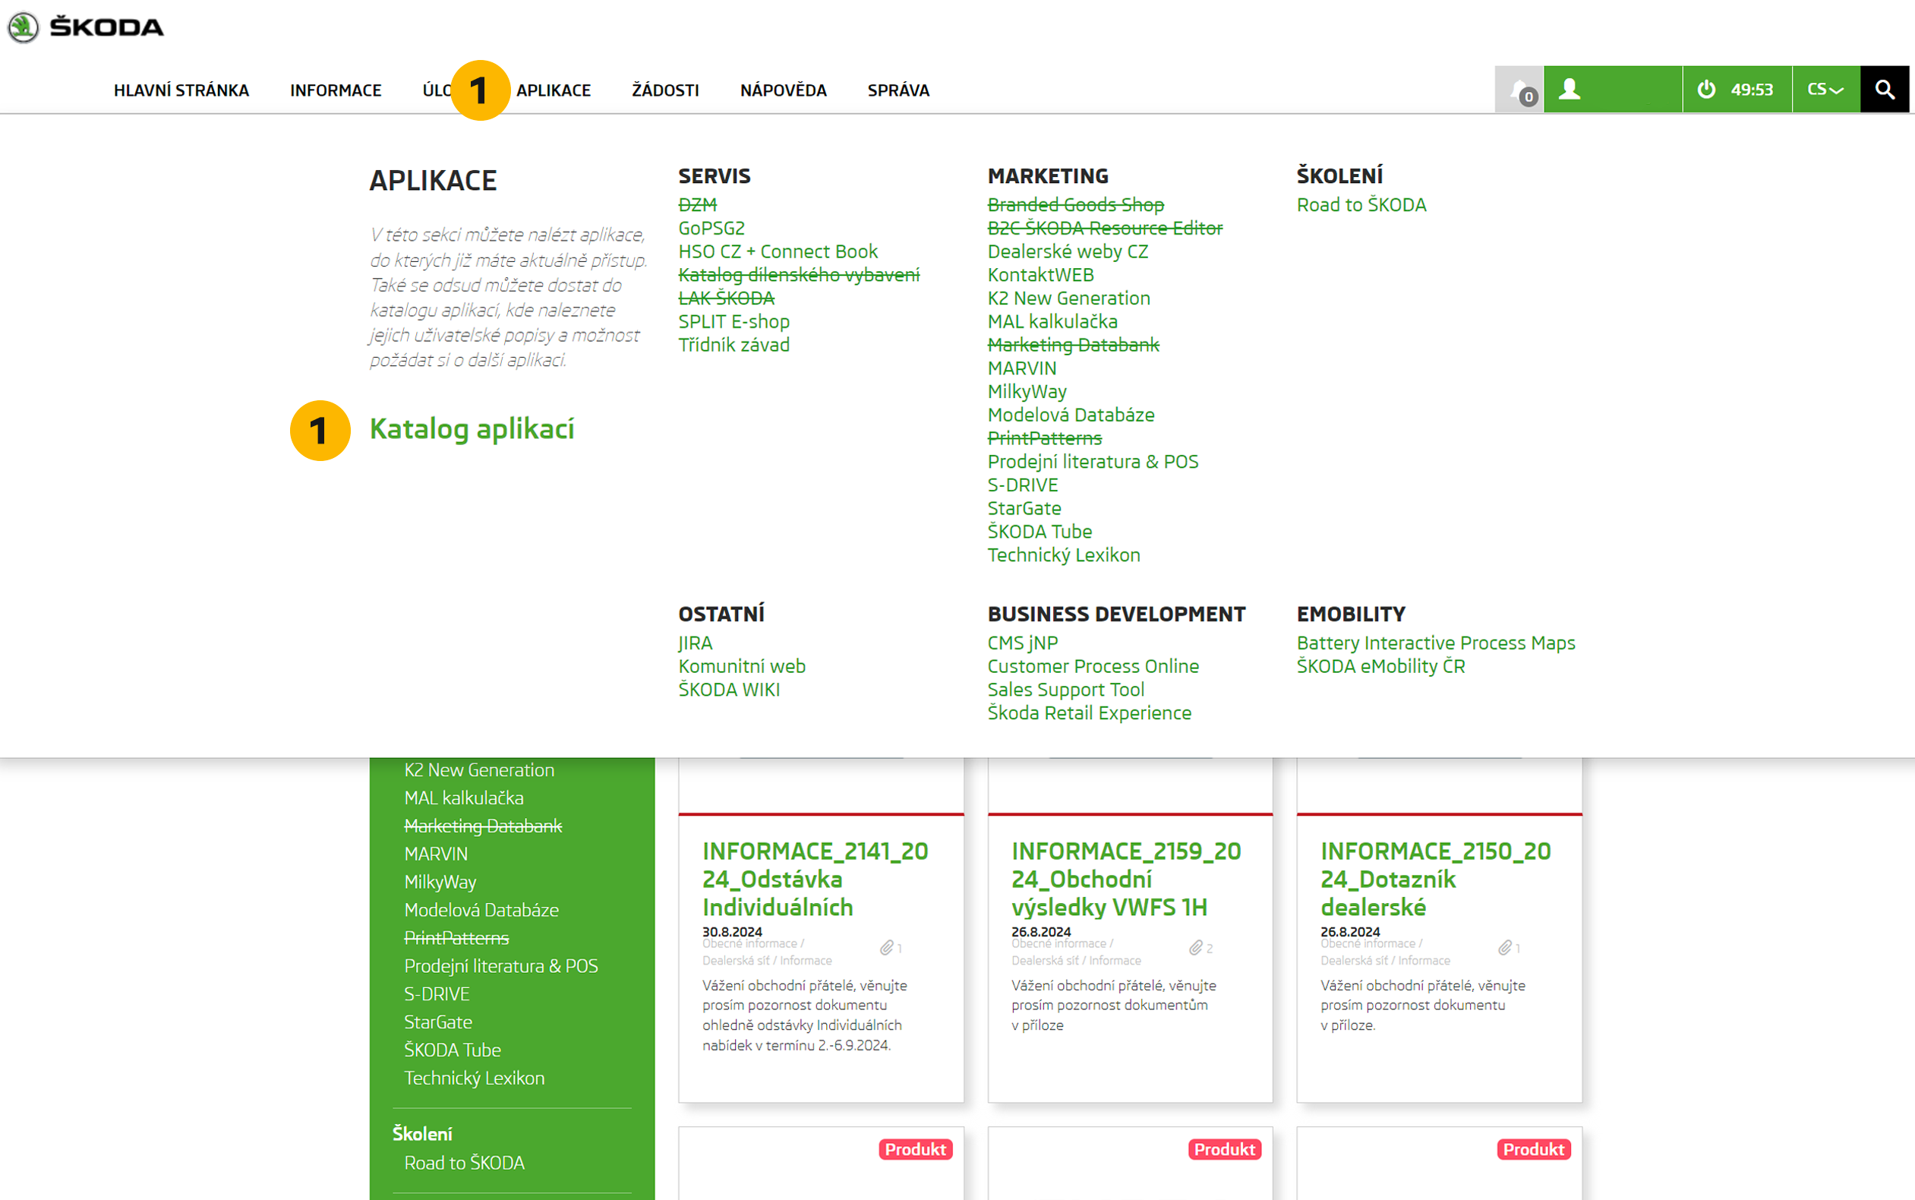
Task: Open the SPRÁVA menu
Action: click(898, 90)
